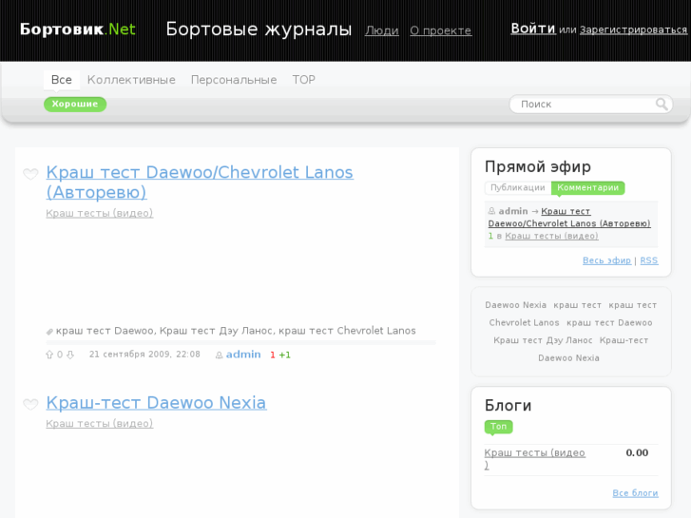Screen dimensions: 691x518
Task: Open the RSS feed link
Action: (648, 260)
